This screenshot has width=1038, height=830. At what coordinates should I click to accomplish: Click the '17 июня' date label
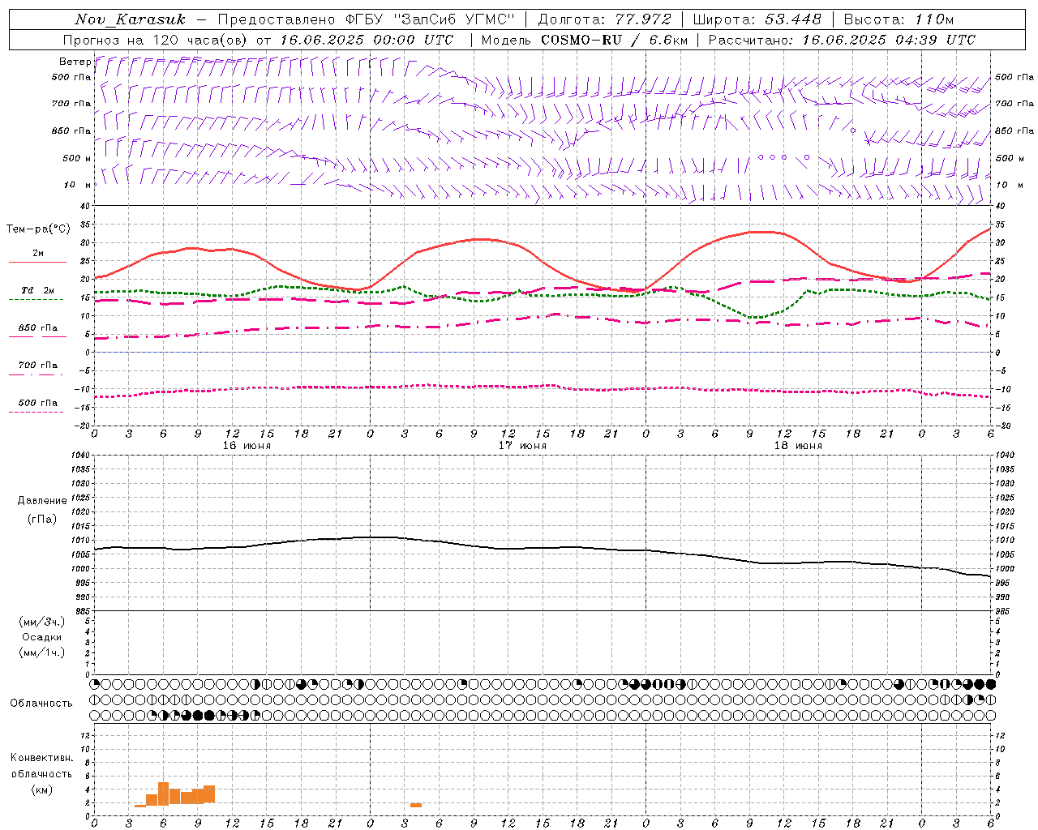[x=522, y=446]
